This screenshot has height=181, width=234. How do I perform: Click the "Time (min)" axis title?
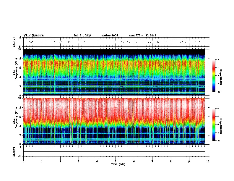[118, 164]
